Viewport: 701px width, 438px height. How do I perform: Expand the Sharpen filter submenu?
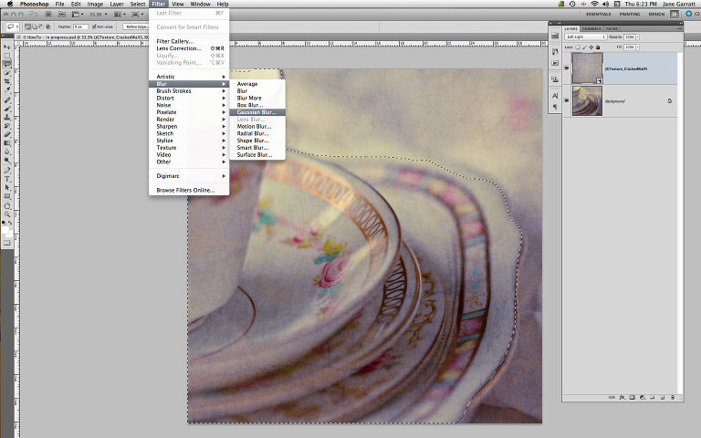[189, 127]
